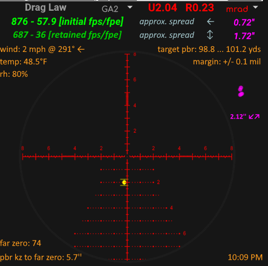Image resolution: width=268 pixels, height=266 pixels.
Task: Click the U2.04 elevation correction readout
Action: click(162, 8)
